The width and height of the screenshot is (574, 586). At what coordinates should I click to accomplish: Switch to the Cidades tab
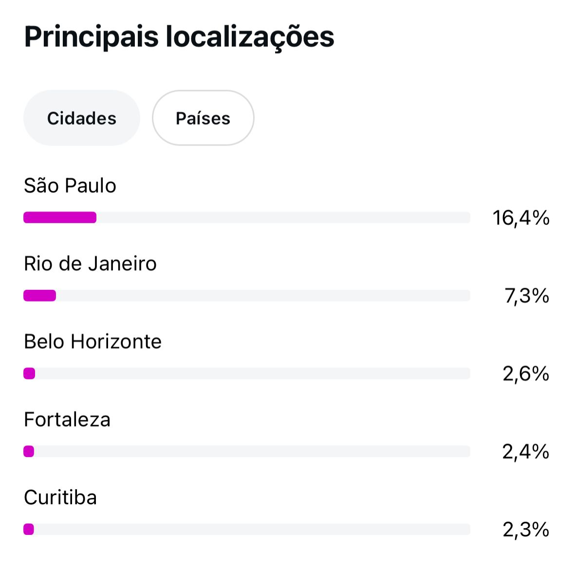(x=82, y=118)
